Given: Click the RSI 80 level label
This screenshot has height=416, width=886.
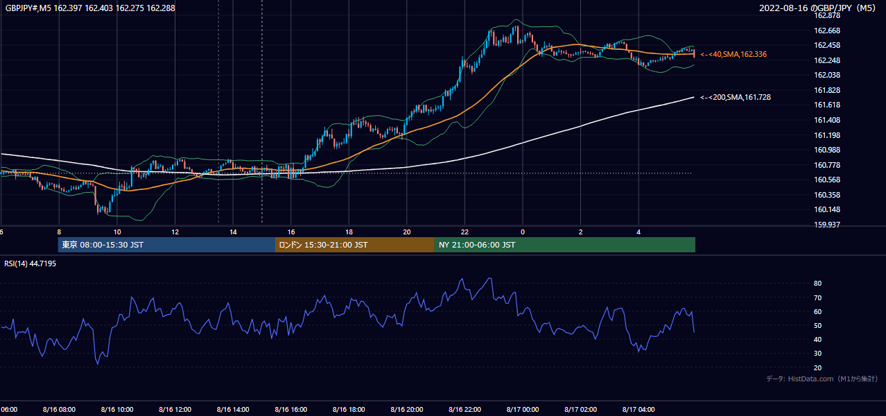Looking at the screenshot, I should coord(817,284).
